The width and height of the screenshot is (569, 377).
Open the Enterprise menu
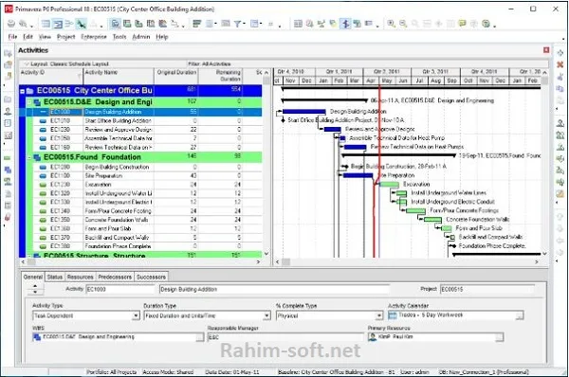point(94,37)
